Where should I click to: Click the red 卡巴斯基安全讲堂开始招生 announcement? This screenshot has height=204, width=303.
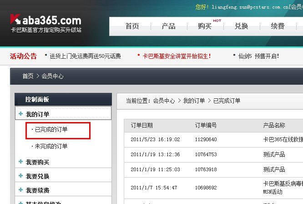point(177,56)
